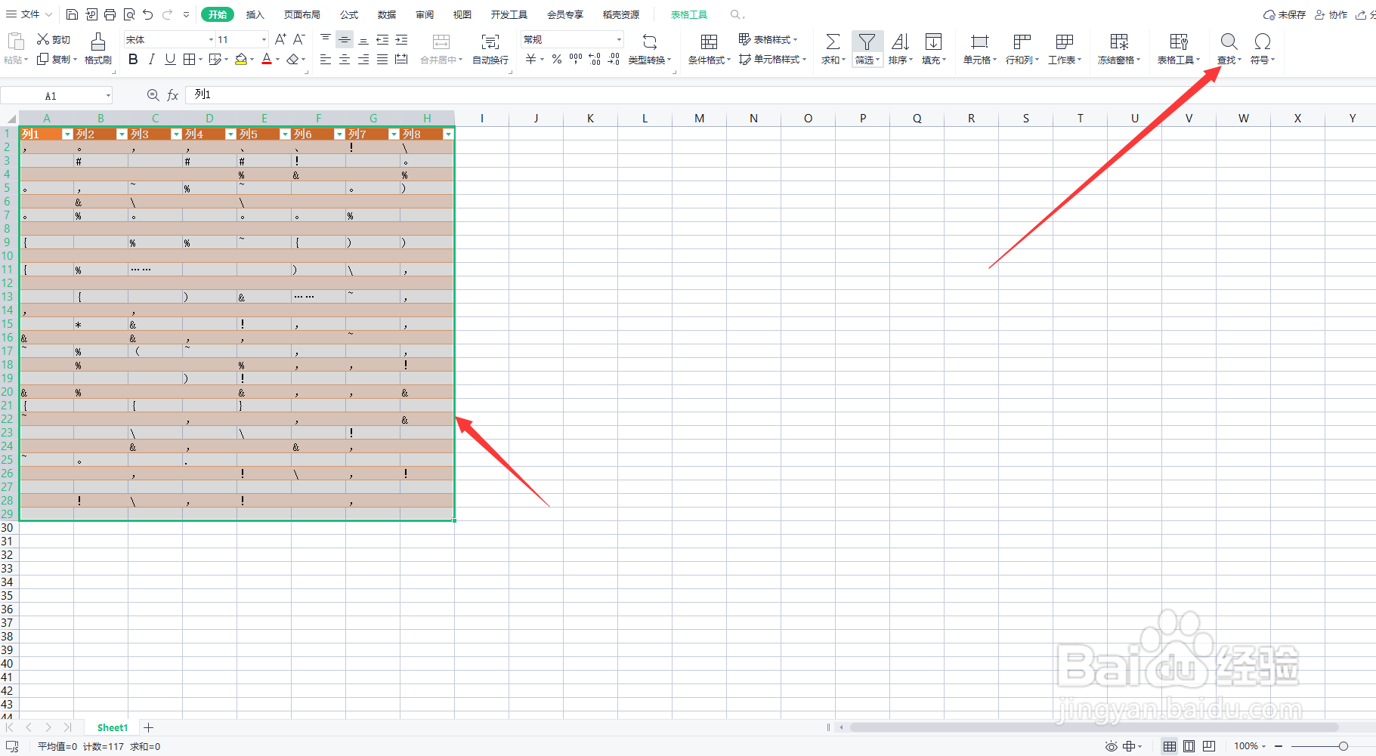Image resolution: width=1376 pixels, height=756 pixels.
Task: Click the 未保存 (Unsaved) cloud button
Action: [1285, 14]
